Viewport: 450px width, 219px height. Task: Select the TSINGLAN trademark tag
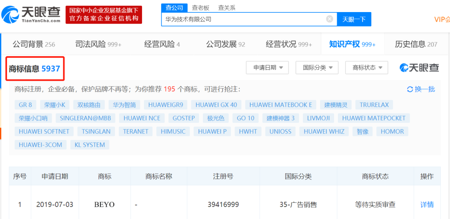(x=96, y=131)
